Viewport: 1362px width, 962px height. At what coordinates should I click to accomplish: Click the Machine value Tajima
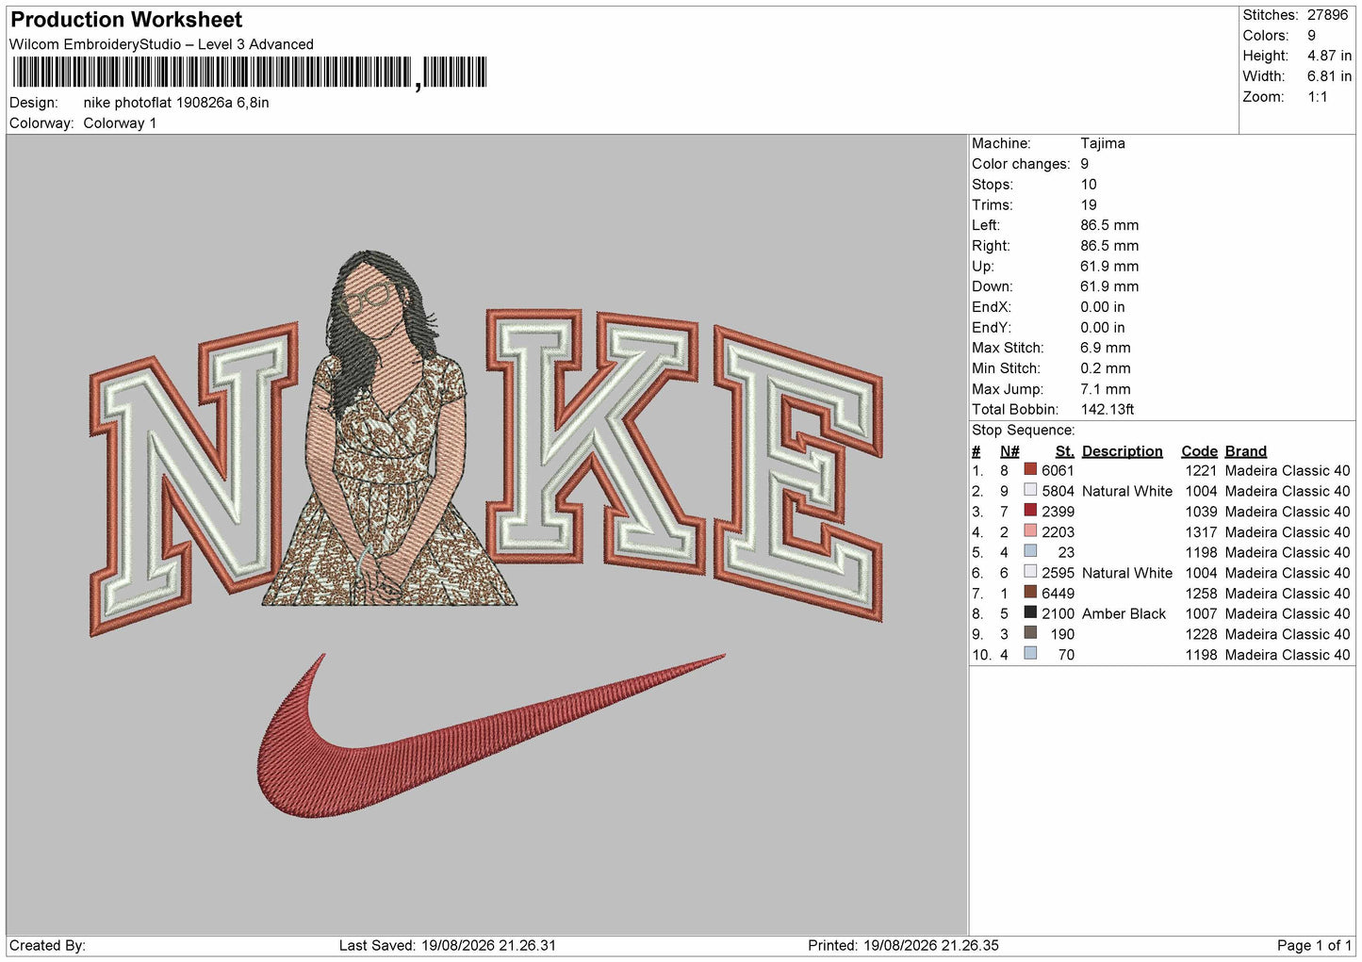point(1103,143)
